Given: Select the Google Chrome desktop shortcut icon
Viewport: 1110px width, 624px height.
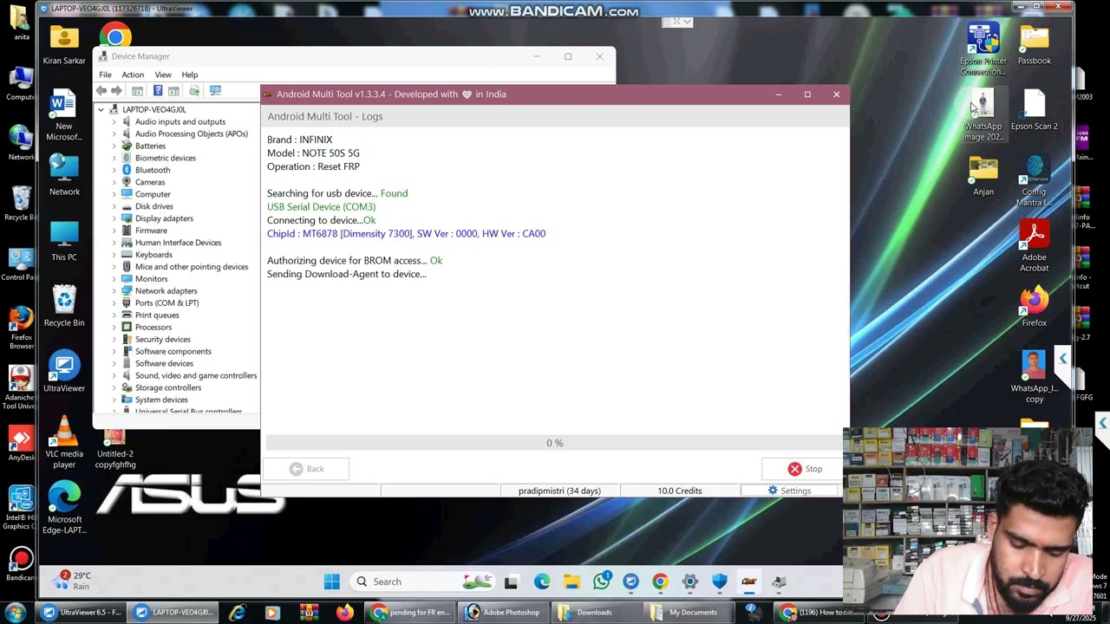Looking at the screenshot, I should coord(115,36).
